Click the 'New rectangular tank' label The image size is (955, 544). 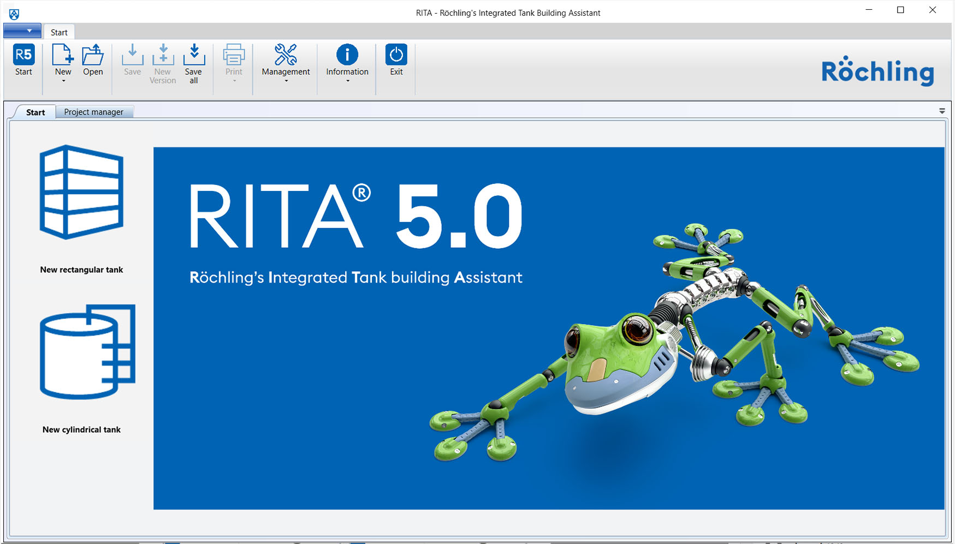click(x=81, y=270)
